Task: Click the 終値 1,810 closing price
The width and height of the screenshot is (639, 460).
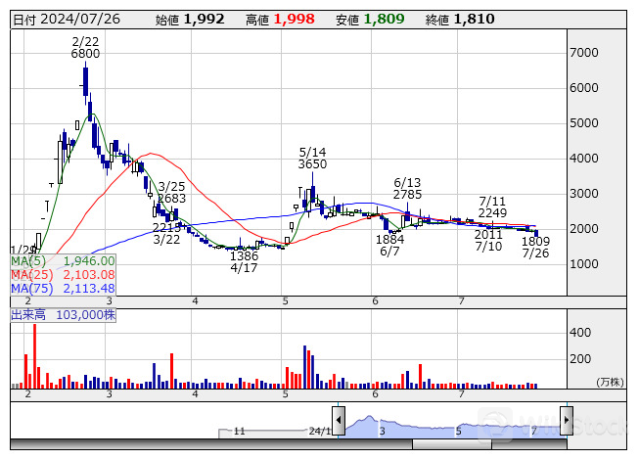Action: 460,20
